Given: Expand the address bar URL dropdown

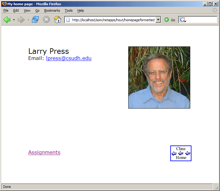Looking at the screenshot, I should tap(158, 20).
